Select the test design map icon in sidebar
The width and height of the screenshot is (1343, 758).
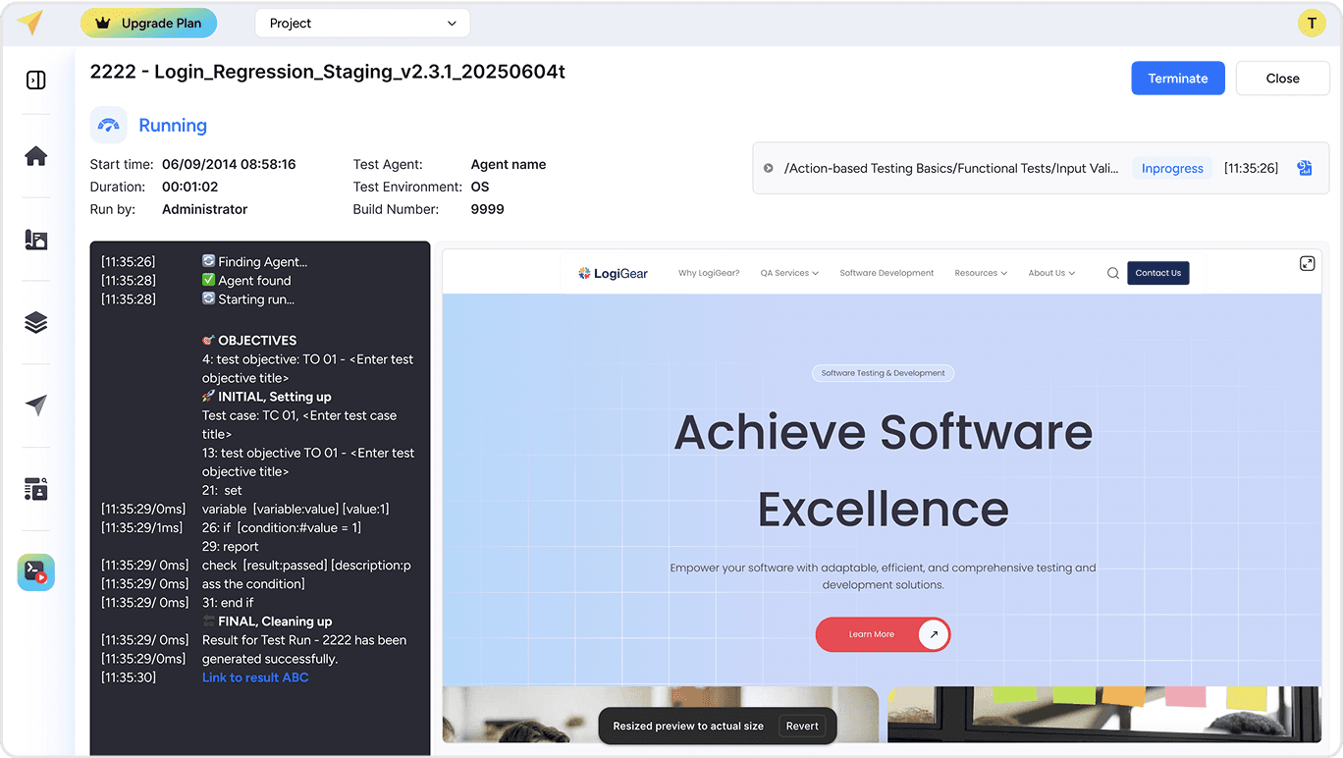pyautogui.click(x=35, y=239)
